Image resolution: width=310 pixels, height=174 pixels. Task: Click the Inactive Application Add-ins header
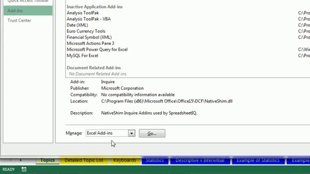tap(94, 7)
